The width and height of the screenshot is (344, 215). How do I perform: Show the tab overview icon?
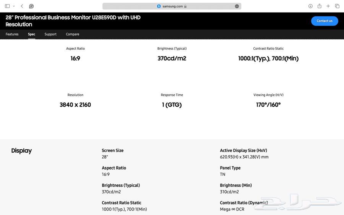click(x=337, y=6)
